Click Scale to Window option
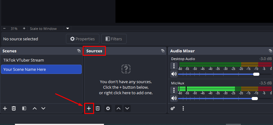 pyautogui.click(x=43, y=29)
